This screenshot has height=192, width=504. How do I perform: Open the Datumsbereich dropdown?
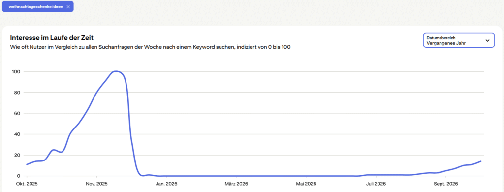tap(459, 40)
